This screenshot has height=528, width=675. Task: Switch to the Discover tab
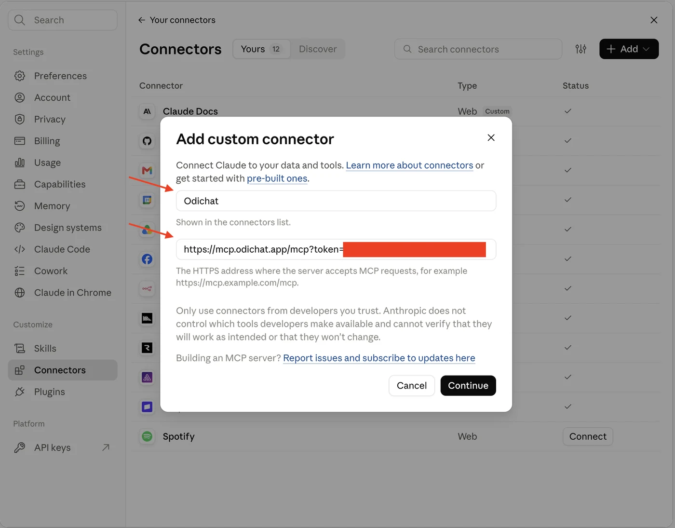click(318, 49)
